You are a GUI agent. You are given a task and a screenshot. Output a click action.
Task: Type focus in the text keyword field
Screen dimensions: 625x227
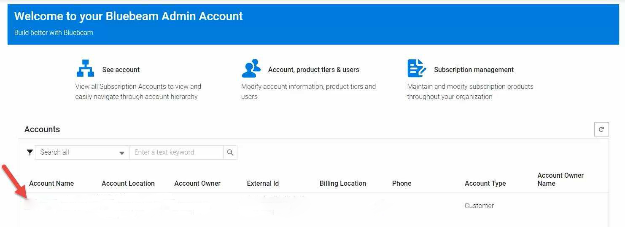click(176, 152)
